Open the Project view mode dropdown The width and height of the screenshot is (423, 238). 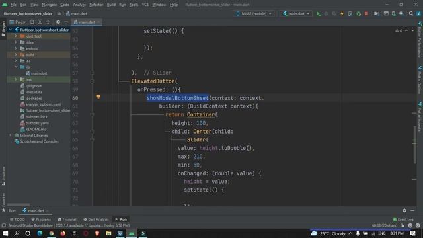point(18,22)
